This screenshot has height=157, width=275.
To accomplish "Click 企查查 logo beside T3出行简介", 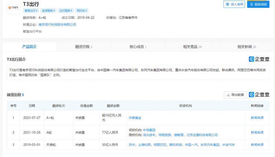I will pos(259,59).
